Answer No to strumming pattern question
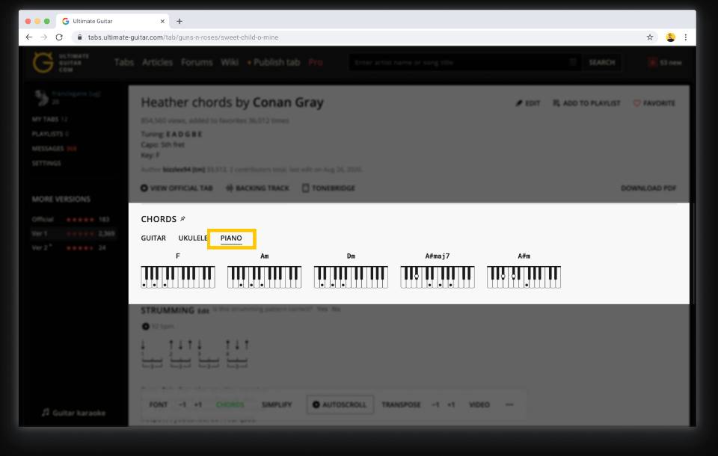The image size is (718, 456). (x=336, y=309)
